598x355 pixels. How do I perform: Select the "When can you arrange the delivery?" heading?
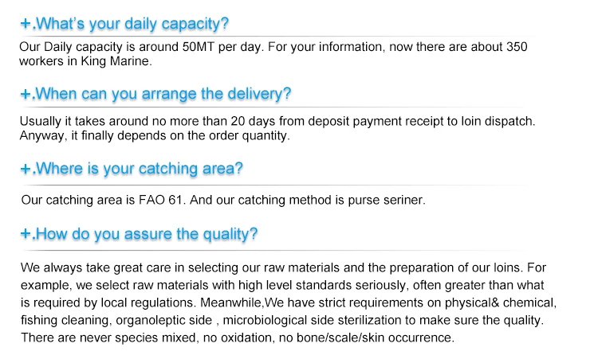point(164,94)
